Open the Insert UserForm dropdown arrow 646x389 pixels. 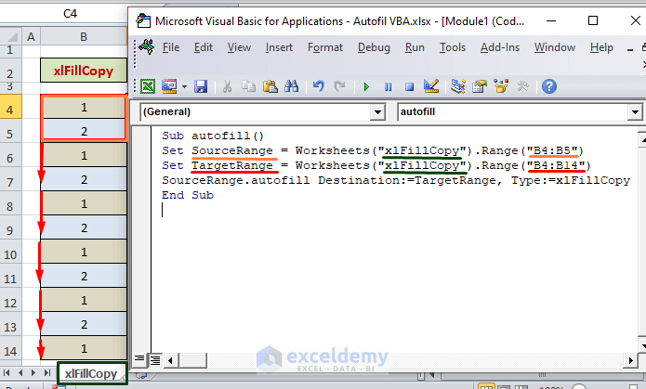(x=184, y=86)
